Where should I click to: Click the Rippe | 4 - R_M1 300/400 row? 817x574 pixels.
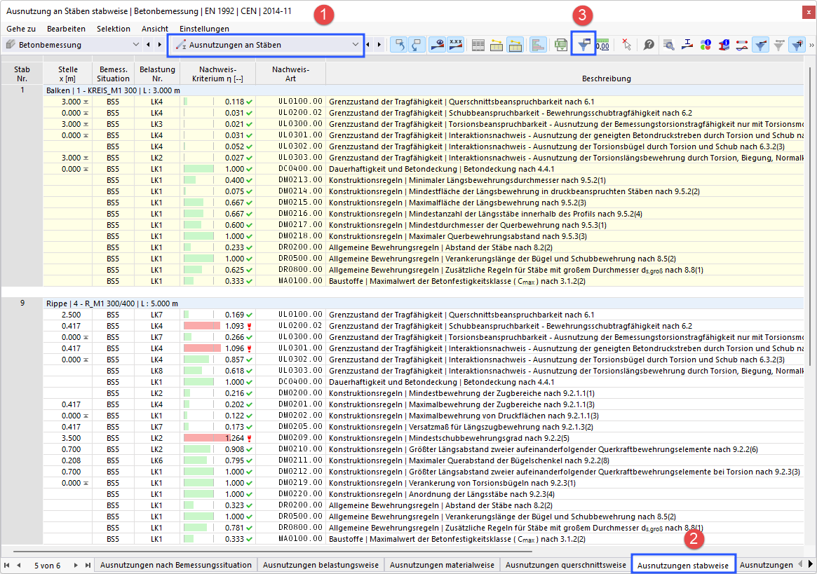pos(423,303)
